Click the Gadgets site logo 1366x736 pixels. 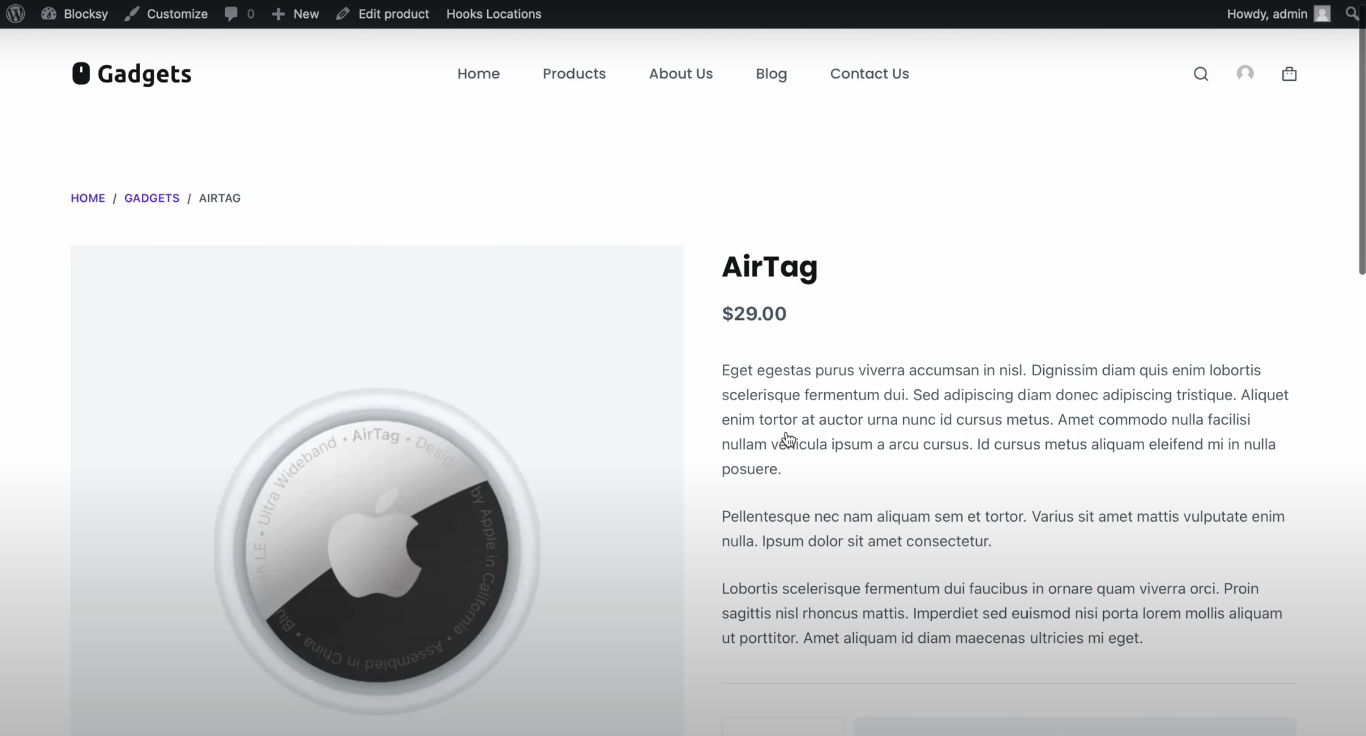point(131,74)
